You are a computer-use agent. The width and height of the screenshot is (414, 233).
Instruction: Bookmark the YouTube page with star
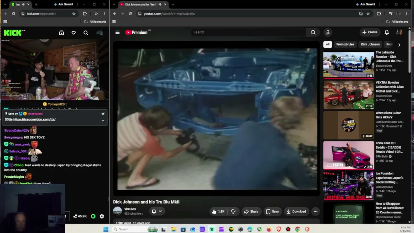pos(368,14)
